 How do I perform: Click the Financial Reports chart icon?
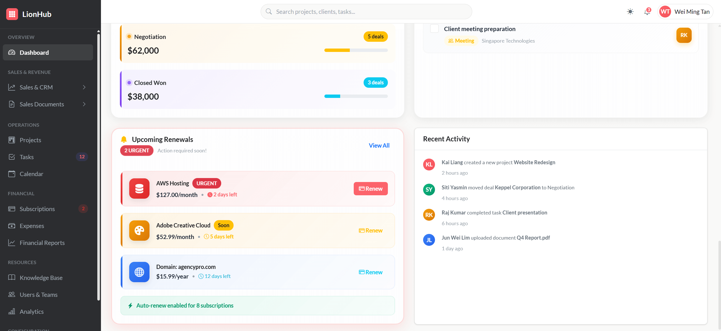pos(12,242)
